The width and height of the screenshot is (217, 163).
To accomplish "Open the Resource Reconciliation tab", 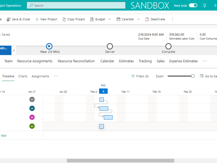I will click(x=76, y=61).
